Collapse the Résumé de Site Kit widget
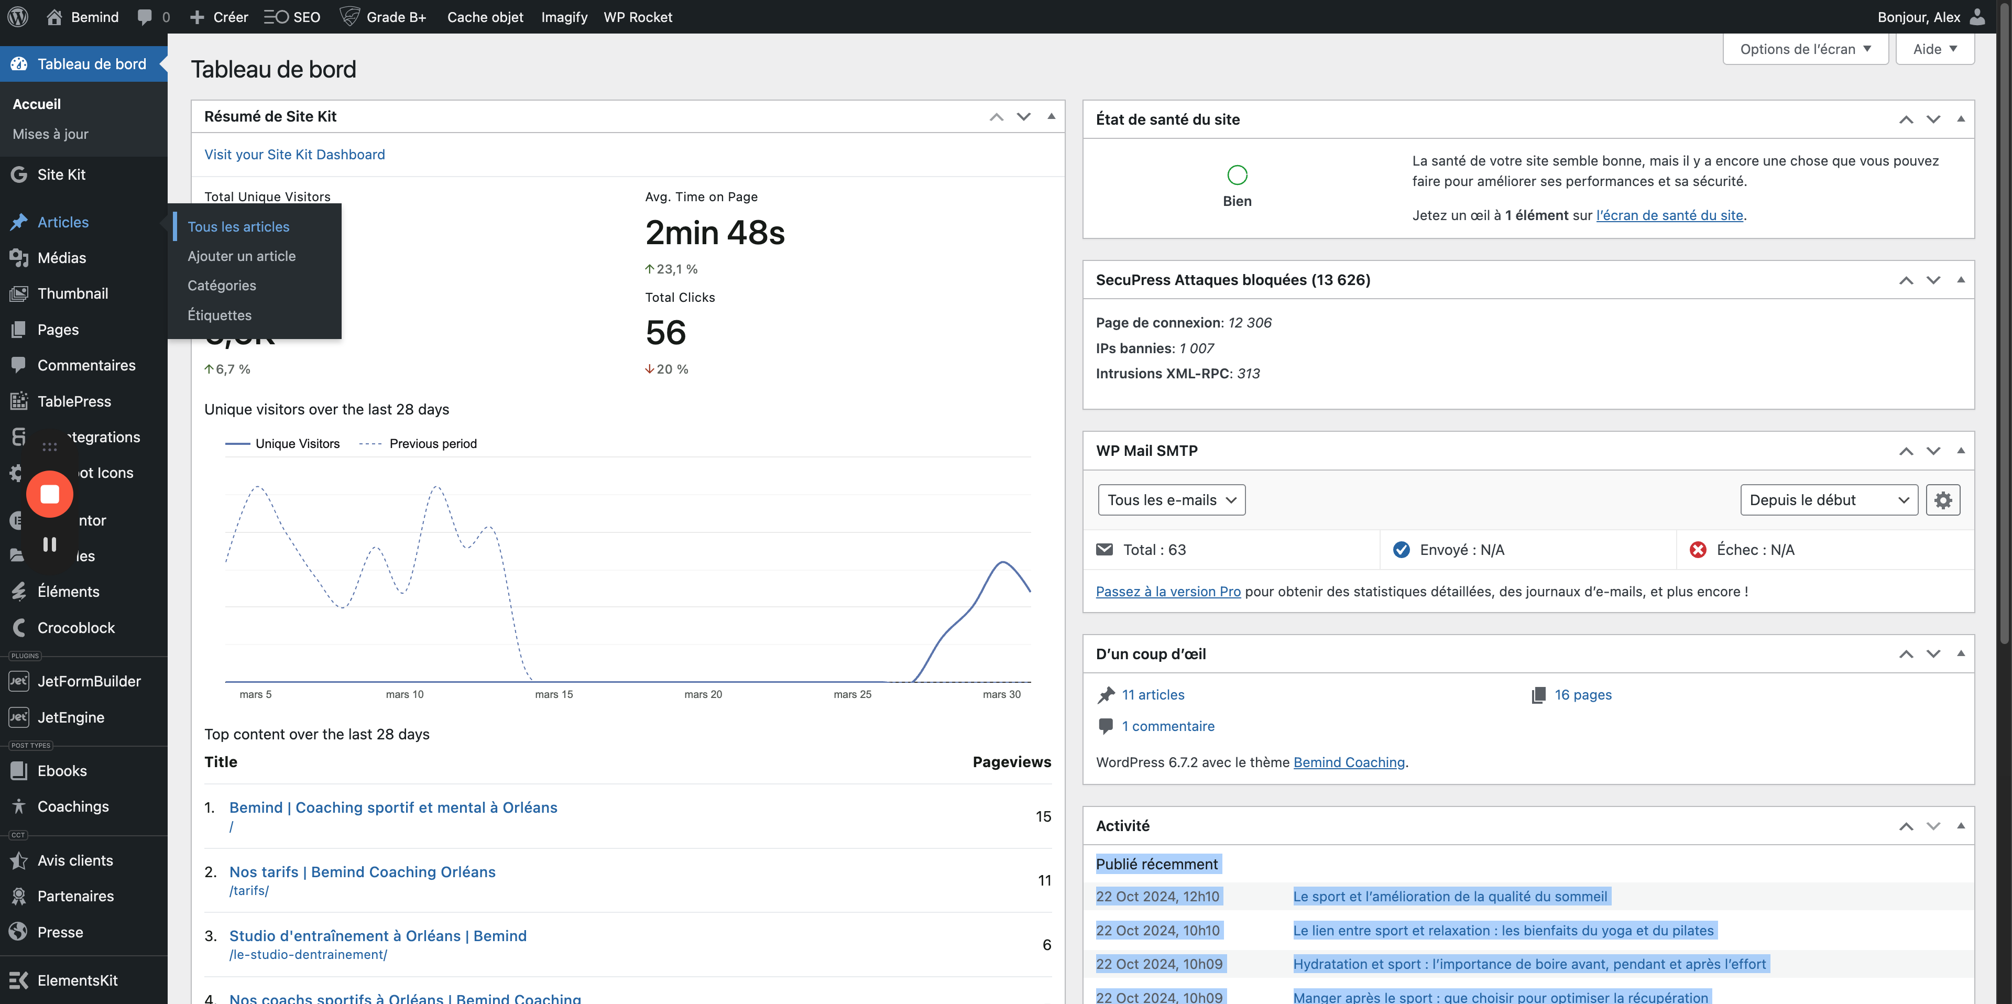Image resolution: width=2012 pixels, height=1004 pixels. tap(1051, 116)
